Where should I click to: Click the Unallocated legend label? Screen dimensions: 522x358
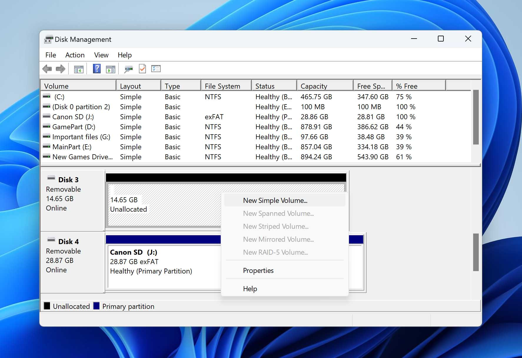tap(71, 306)
